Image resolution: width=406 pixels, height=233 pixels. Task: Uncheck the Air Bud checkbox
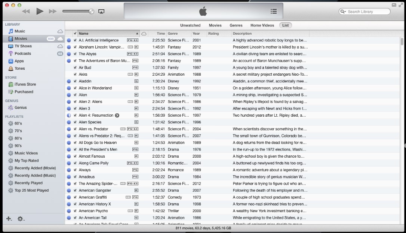point(75,68)
